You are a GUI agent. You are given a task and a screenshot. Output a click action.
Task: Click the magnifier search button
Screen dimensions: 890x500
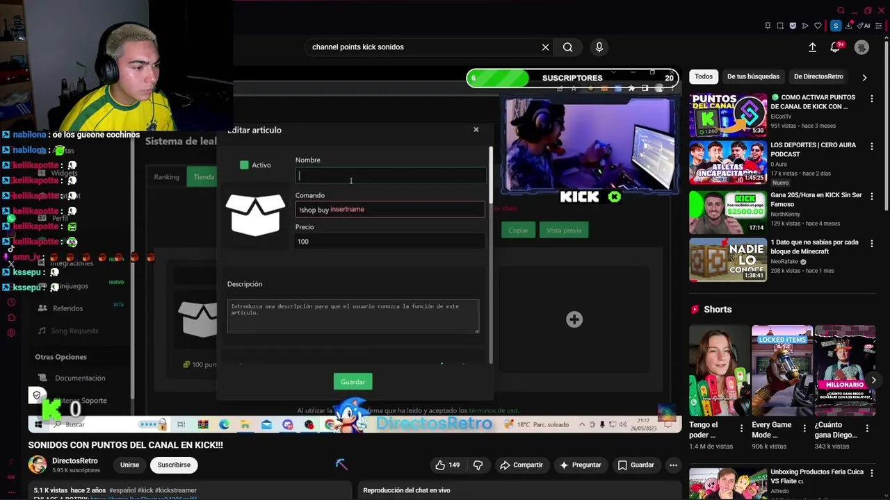(x=568, y=47)
